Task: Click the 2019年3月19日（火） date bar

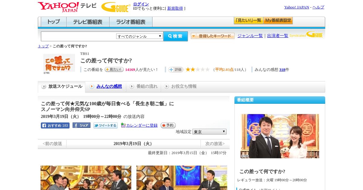Action: coord(133,144)
